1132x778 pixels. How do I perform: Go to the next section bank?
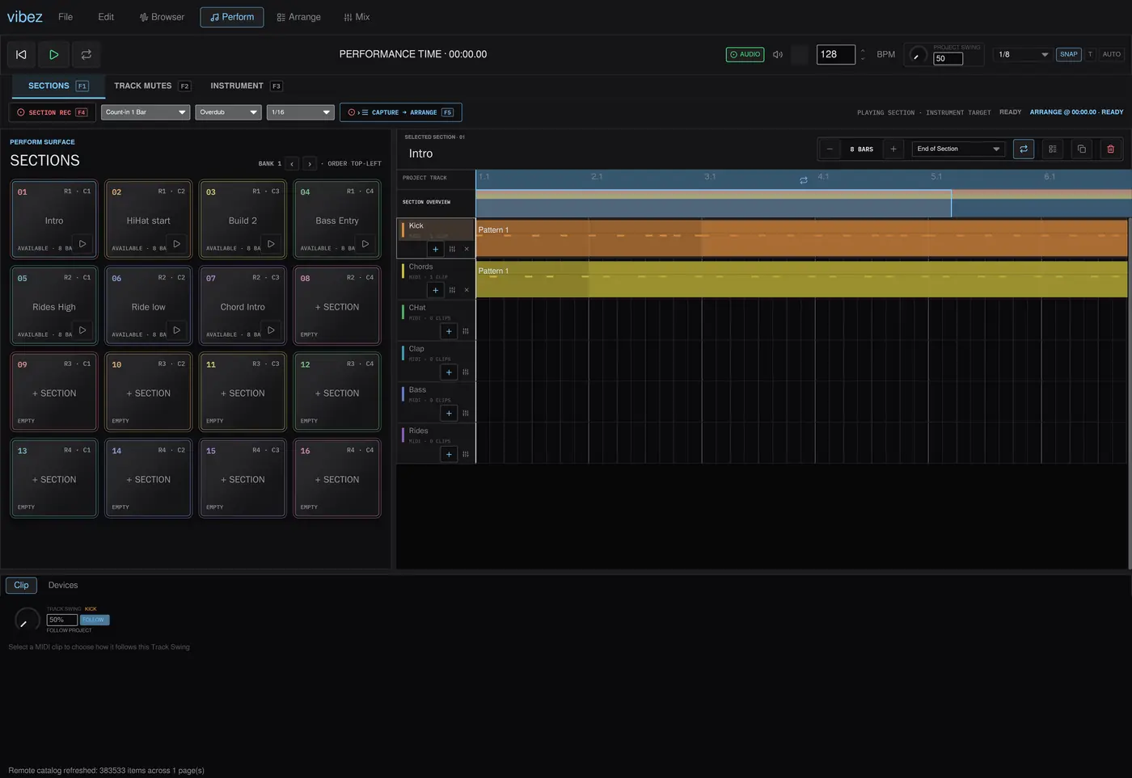[x=310, y=164]
